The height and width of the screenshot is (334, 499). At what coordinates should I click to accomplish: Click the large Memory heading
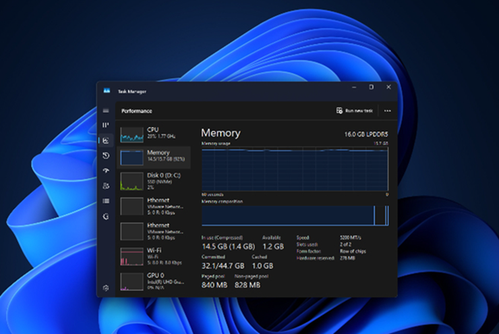[x=221, y=133]
